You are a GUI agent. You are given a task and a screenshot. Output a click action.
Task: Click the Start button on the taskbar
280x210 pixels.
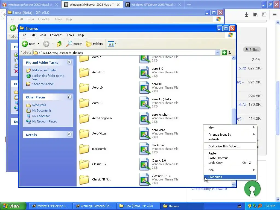[13, 206]
